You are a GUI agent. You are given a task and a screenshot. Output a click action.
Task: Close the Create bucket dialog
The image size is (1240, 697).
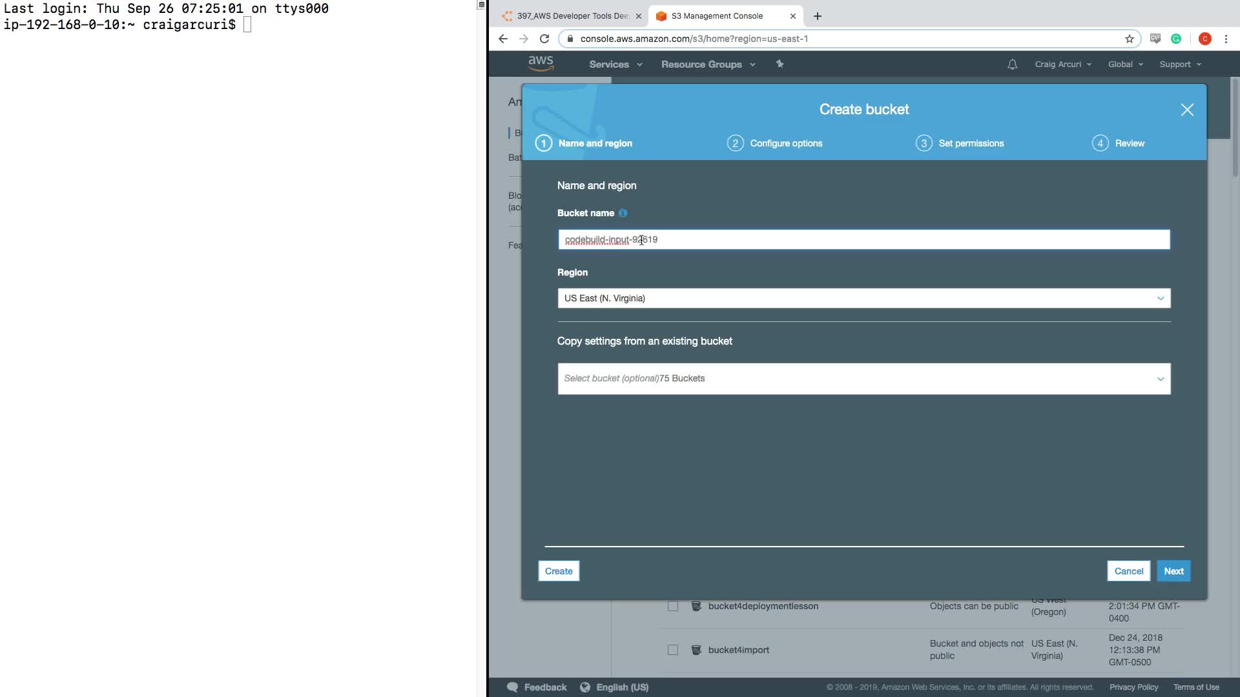(1187, 110)
